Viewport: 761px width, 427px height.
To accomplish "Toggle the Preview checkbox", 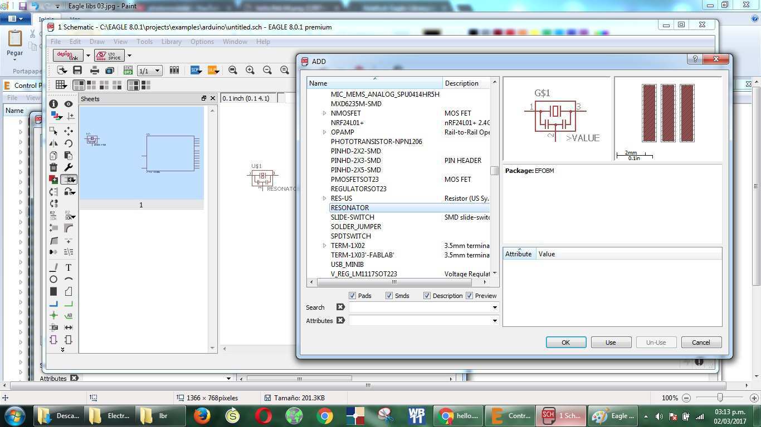I will (x=469, y=296).
